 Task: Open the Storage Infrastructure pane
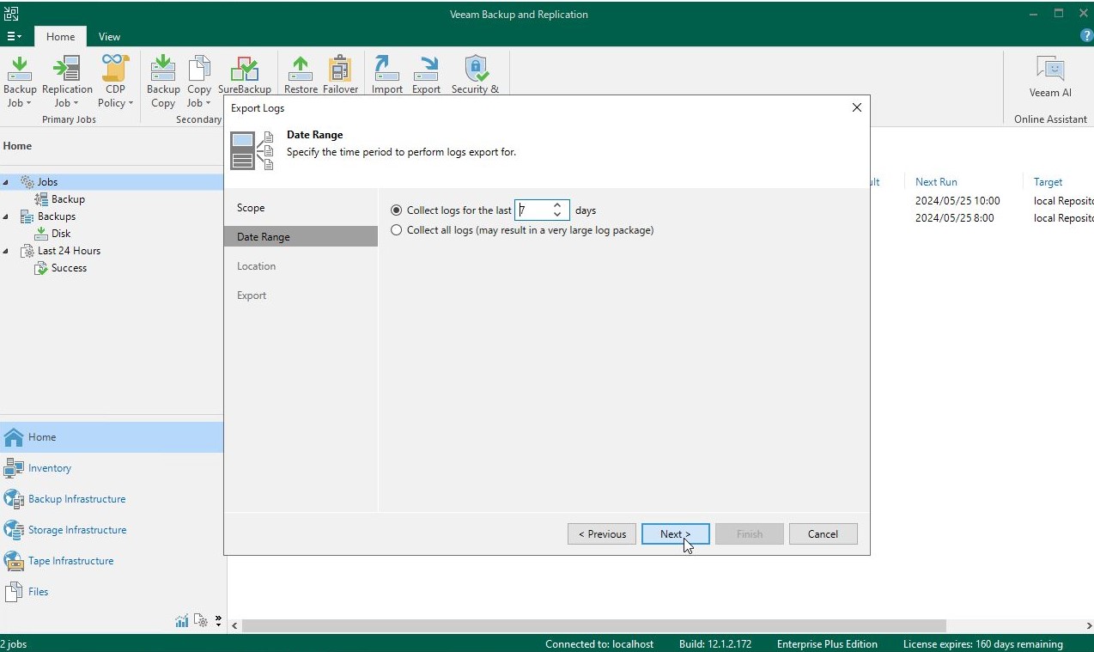tap(112, 530)
